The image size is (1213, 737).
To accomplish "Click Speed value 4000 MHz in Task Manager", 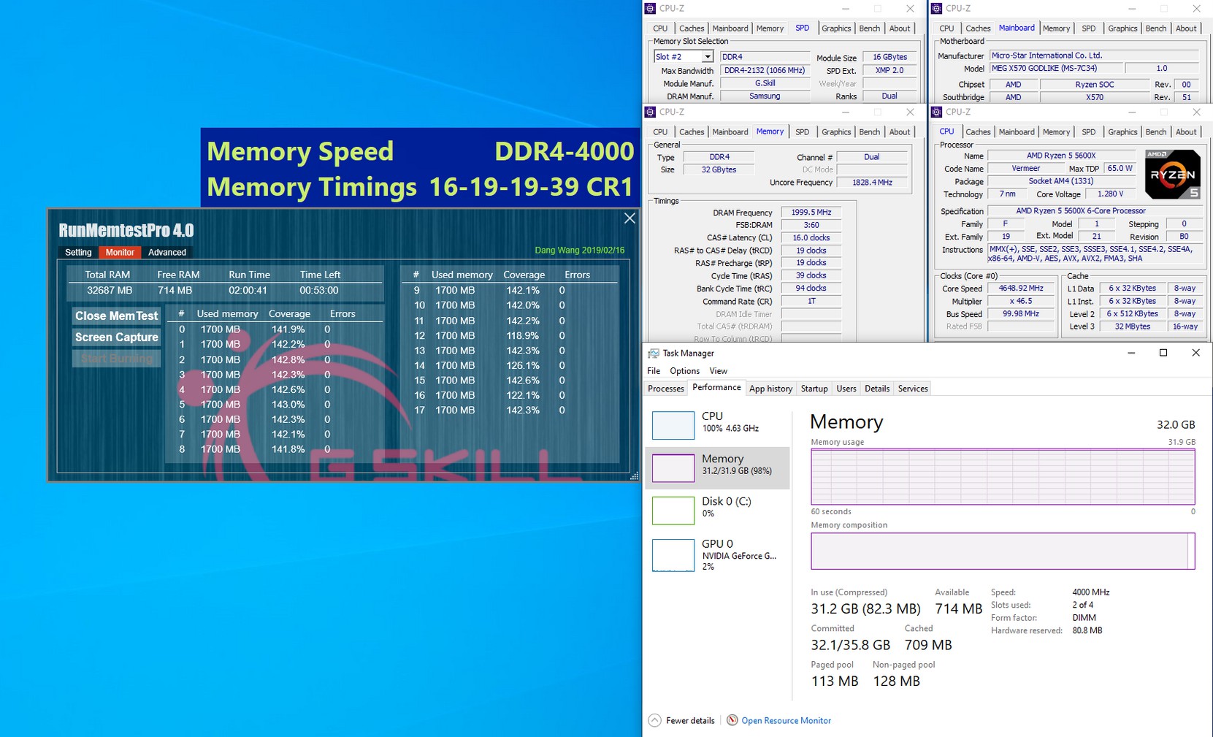I will 1090,592.
